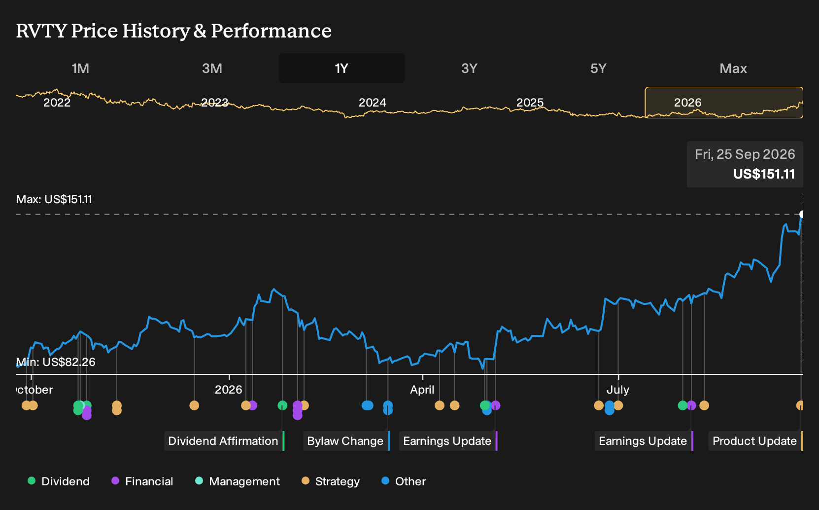
Task: Click the October axis label
Action: pos(34,390)
